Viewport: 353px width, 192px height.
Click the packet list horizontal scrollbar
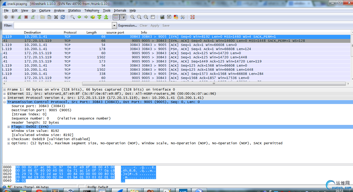coord(214,84)
